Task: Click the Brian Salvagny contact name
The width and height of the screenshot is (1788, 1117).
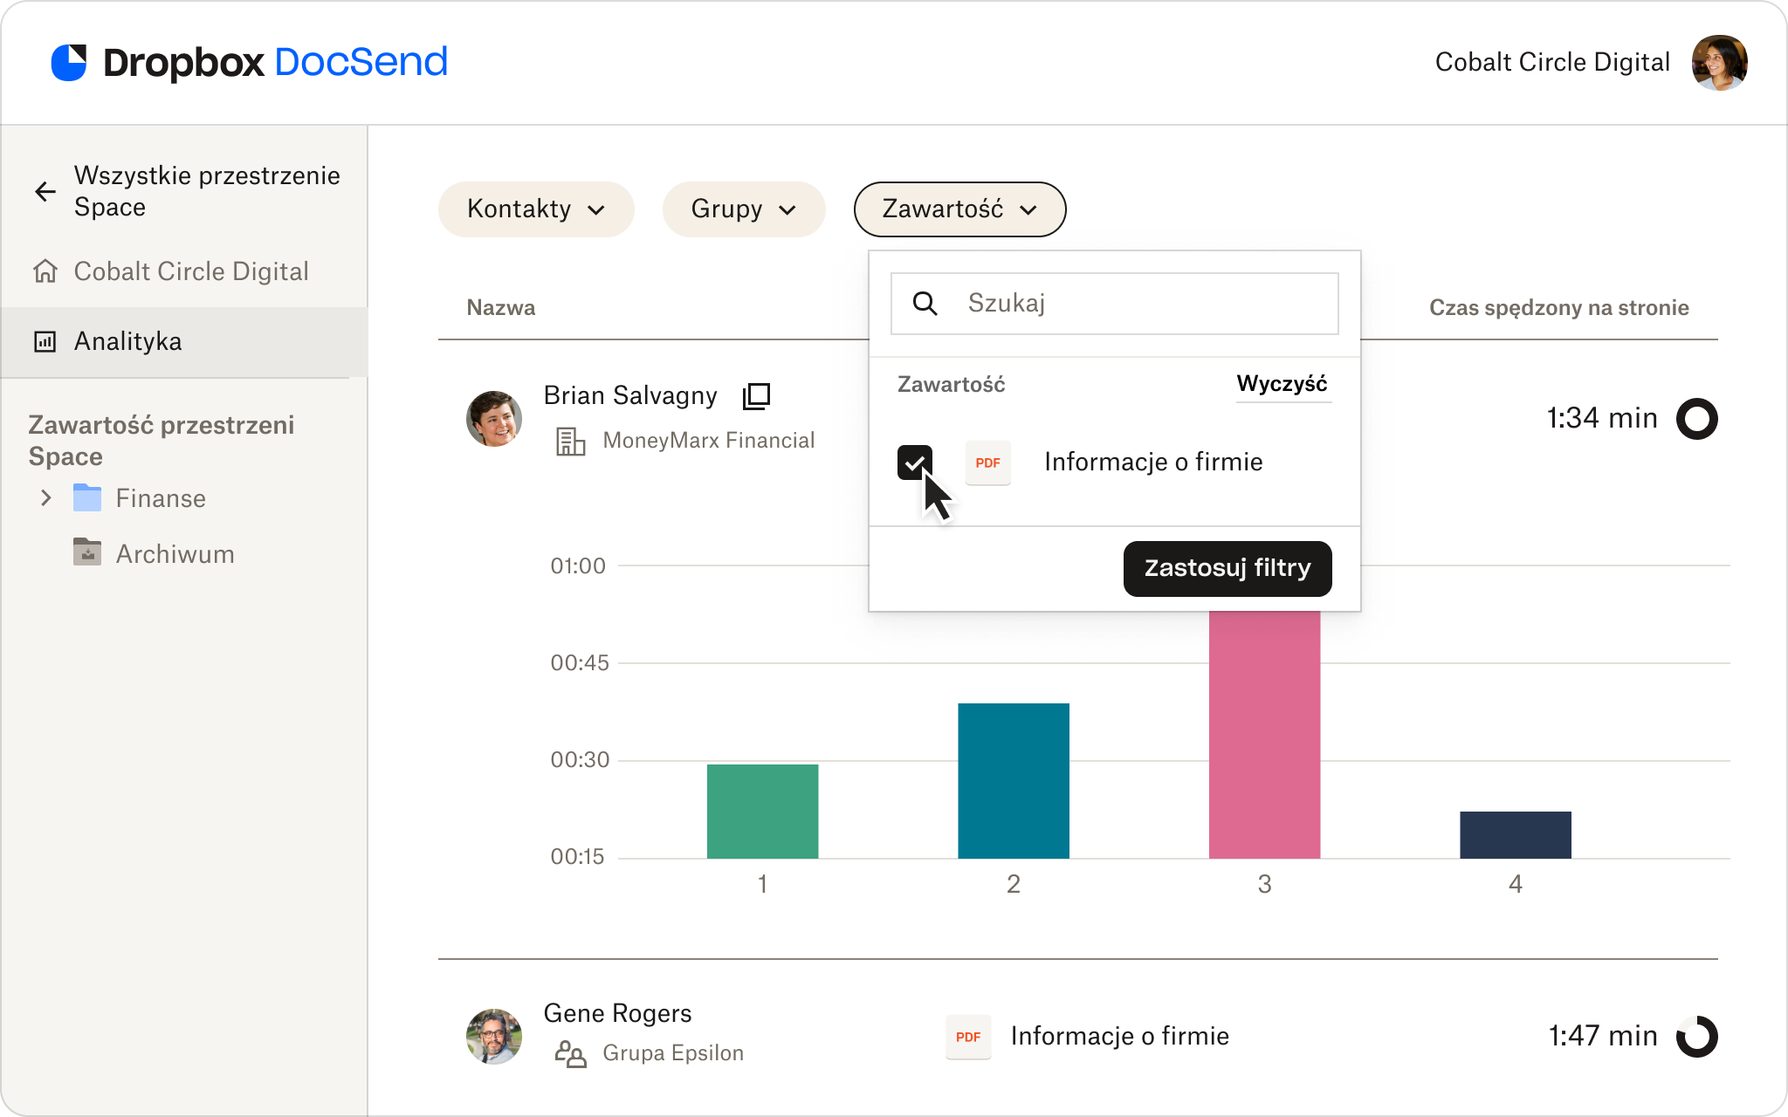Action: 630,396
